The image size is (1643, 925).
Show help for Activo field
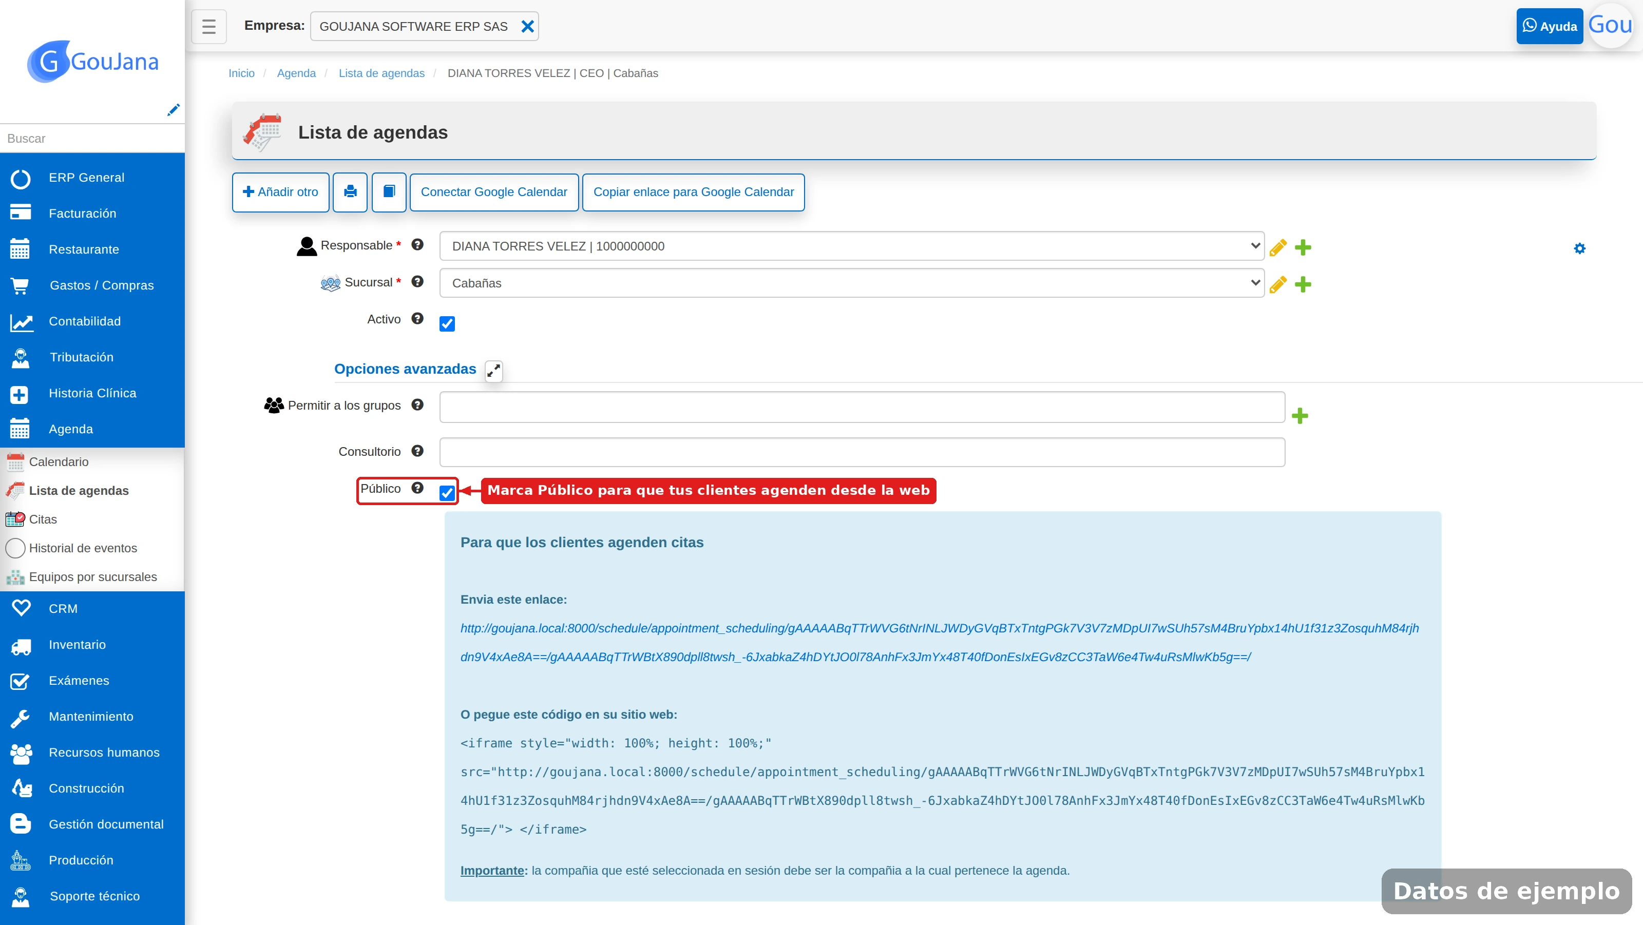point(417,319)
